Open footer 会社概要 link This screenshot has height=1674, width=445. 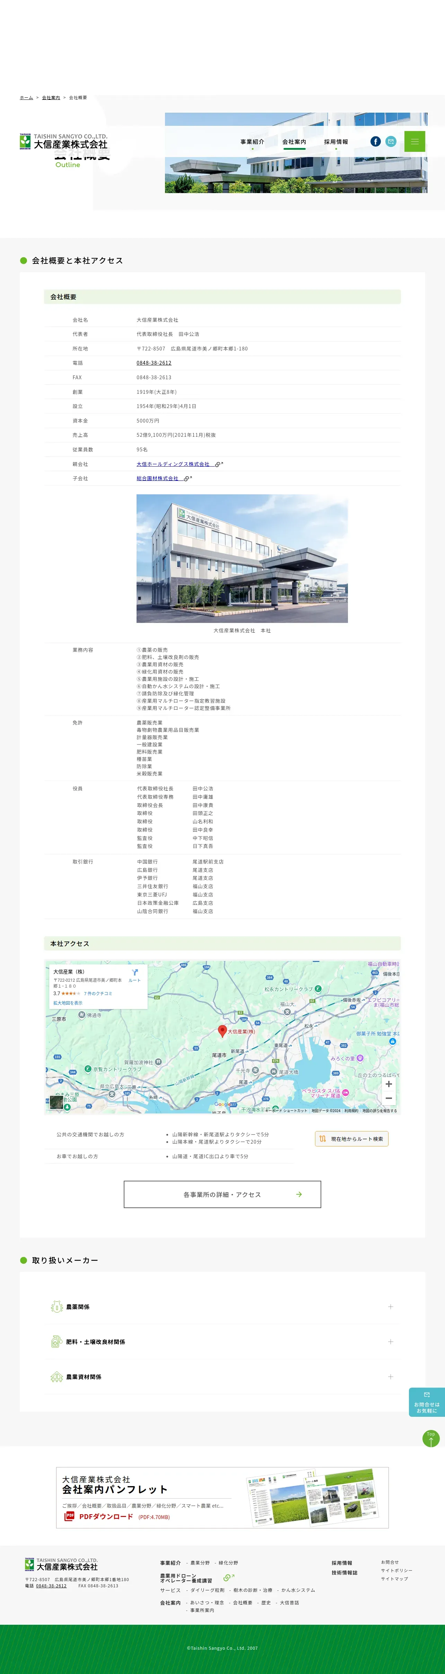pyautogui.click(x=242, y=1603)
